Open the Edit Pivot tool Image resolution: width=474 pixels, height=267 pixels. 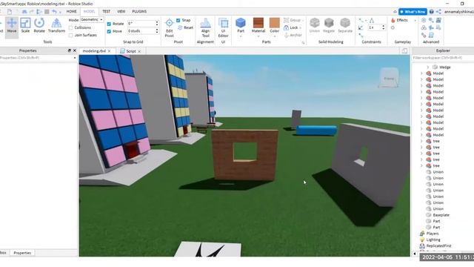pos(170,28)
